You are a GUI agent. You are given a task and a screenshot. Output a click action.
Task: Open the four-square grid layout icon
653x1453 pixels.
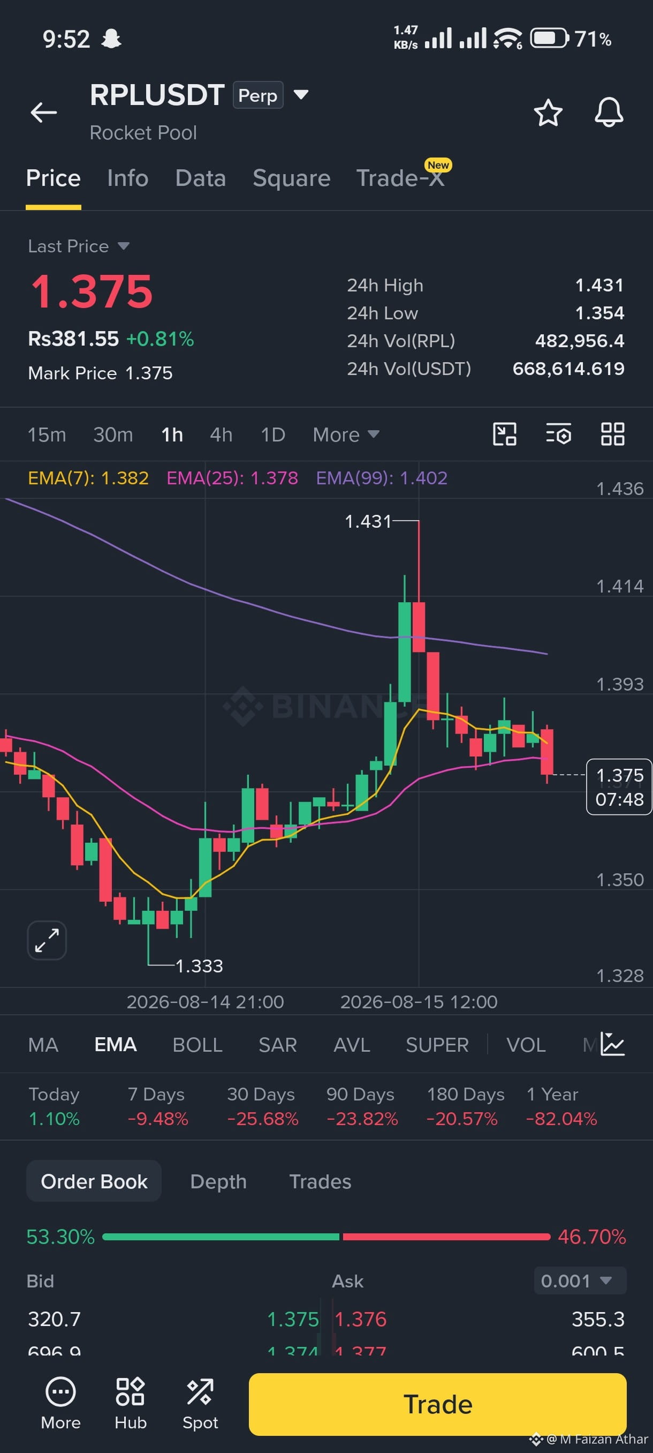pos(612,435)
